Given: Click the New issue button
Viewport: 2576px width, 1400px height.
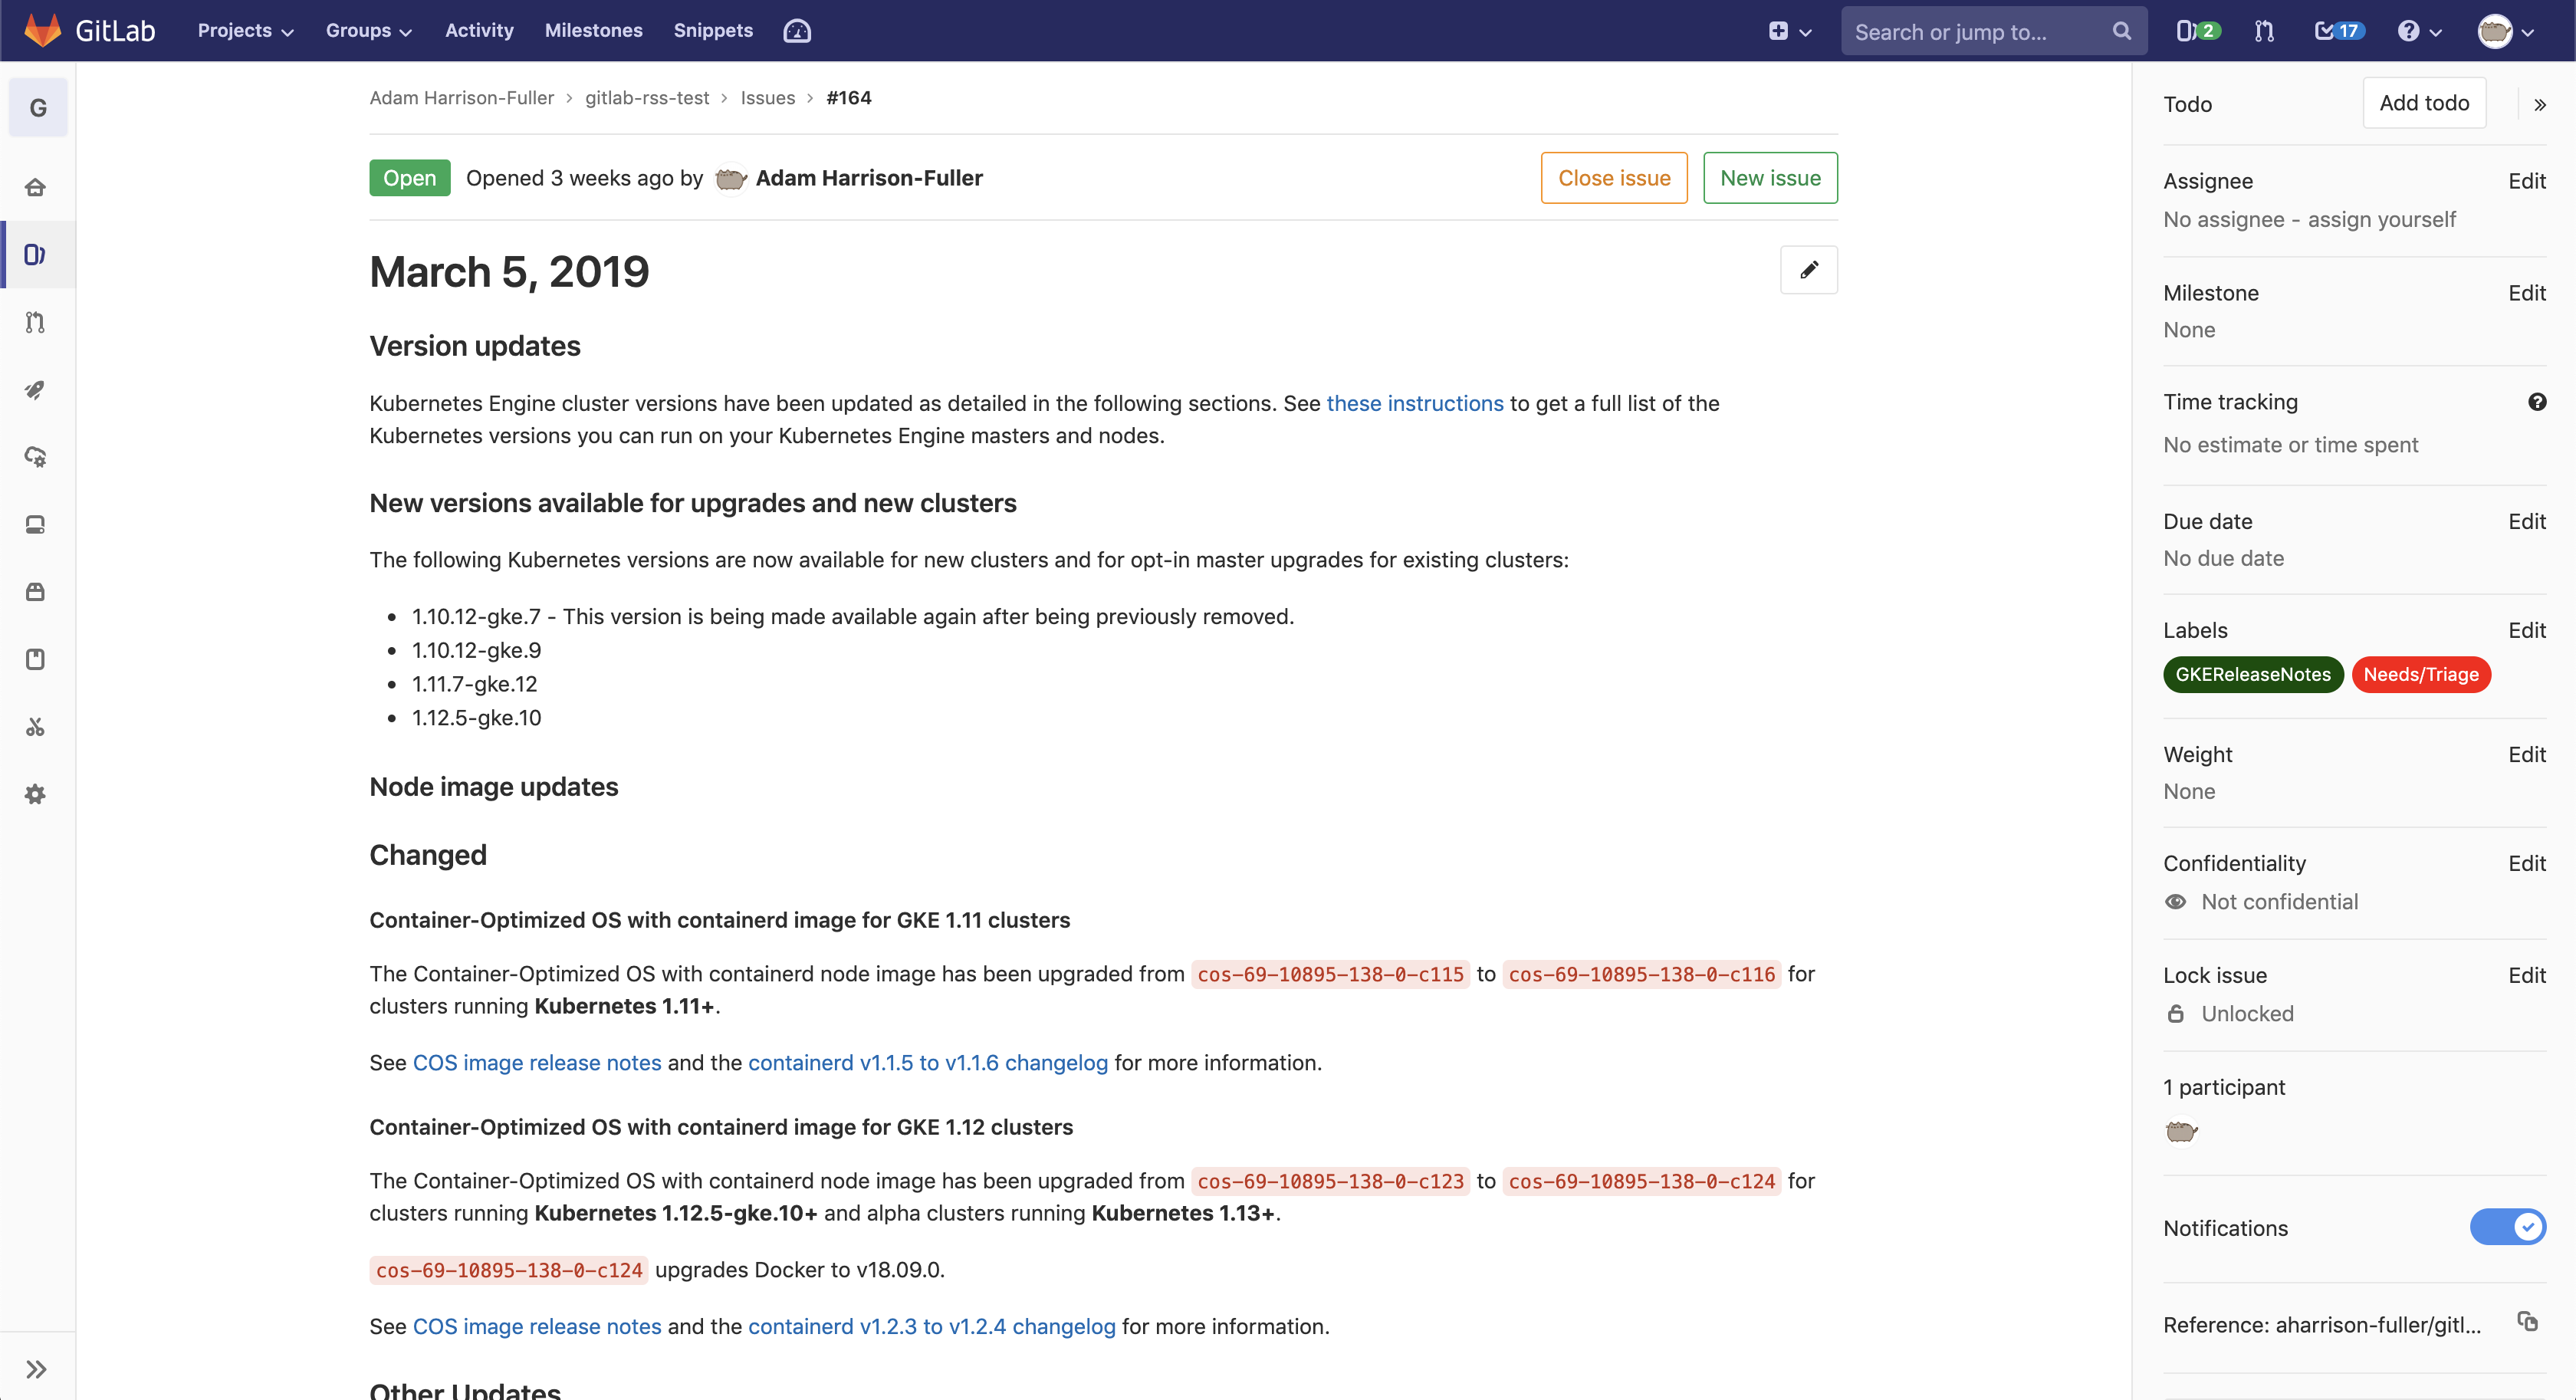Looking at the screenshot, I should (x=1770, y=178).
